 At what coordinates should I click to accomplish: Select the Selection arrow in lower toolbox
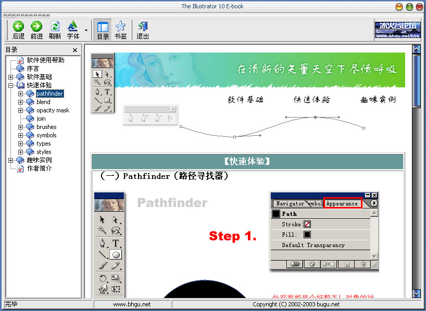click(x=103, y=219)
